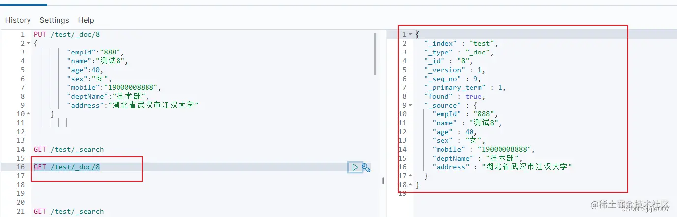This screenshot has height=217, width=677.
Task: Open the Help menu item
Action: (86, 20)
